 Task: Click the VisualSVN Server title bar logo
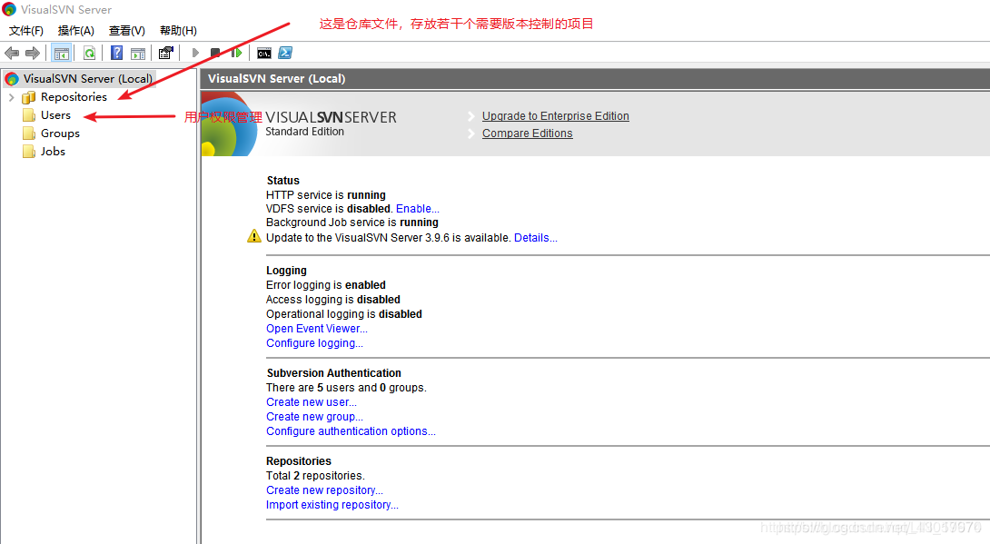[9, 9]
